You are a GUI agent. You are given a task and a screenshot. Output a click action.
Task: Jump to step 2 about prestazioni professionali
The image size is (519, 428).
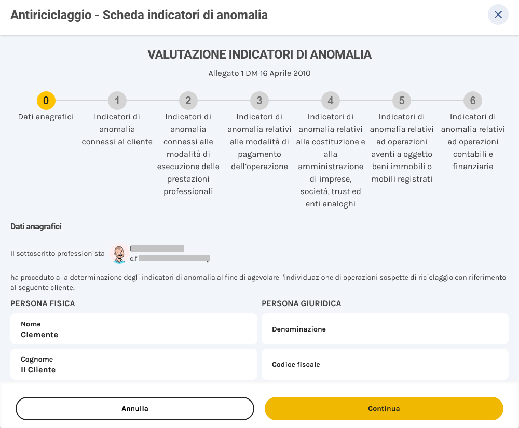[x=187, y=101]
